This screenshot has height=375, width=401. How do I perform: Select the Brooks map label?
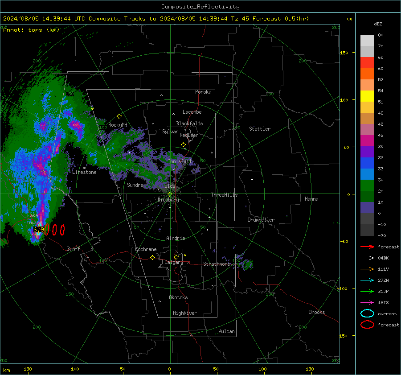tap(317, 312)
